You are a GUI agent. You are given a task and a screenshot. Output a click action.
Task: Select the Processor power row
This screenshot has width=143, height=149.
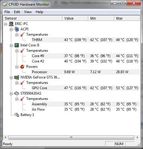pyautogui.click(x=86, y=72)
